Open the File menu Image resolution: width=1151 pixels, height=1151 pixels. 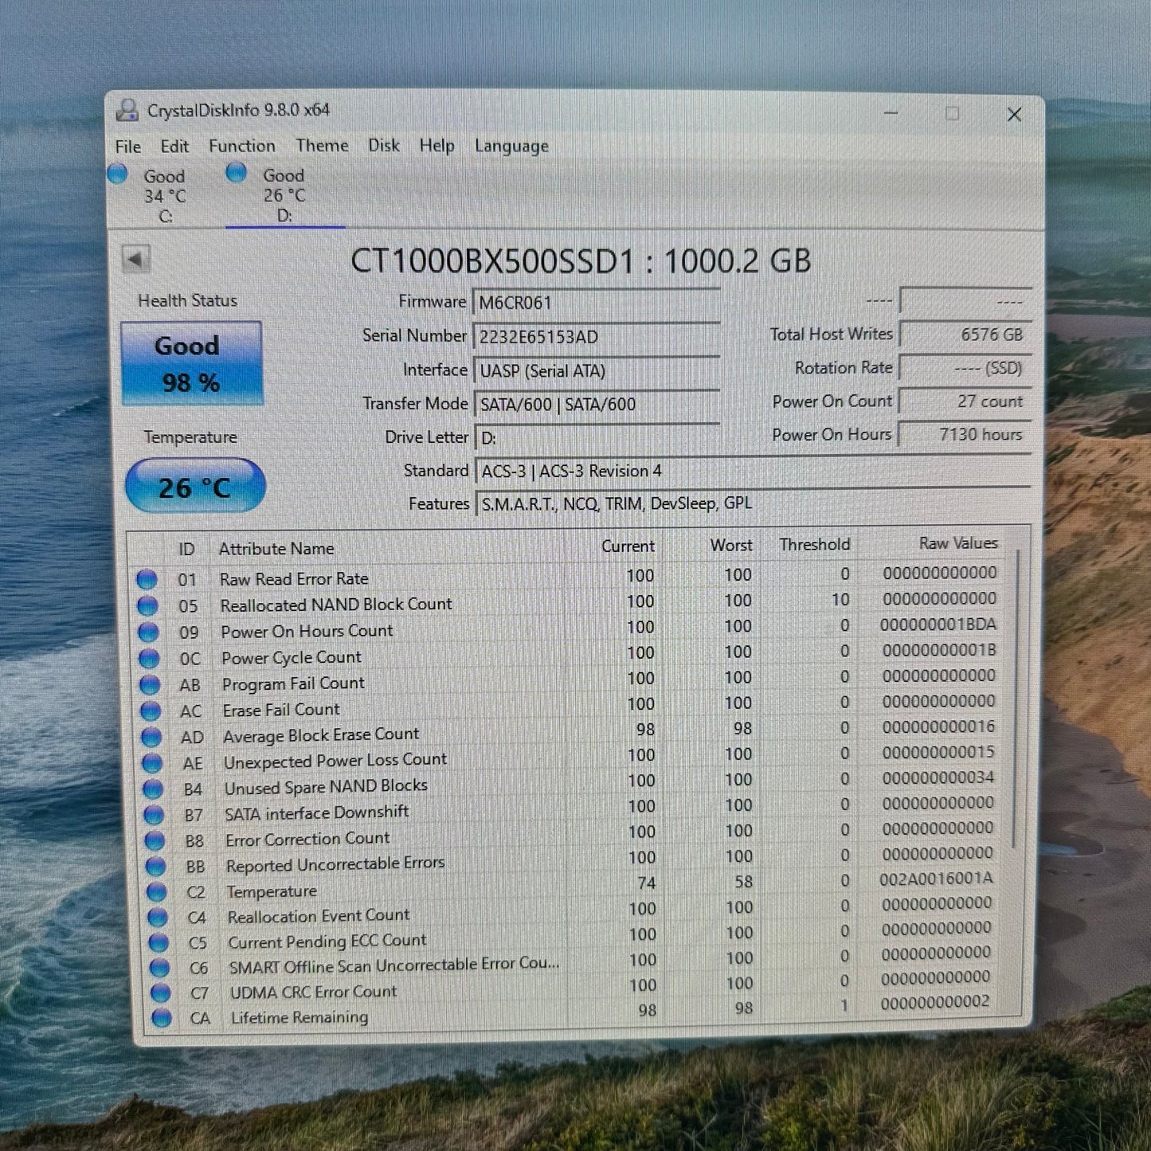[127, 147]
